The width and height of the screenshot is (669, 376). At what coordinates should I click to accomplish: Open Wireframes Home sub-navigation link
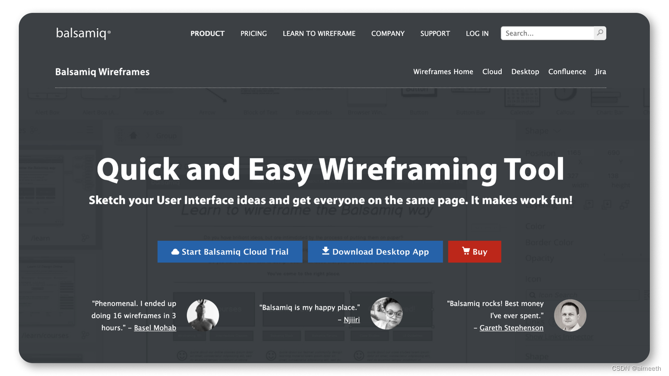443,72
